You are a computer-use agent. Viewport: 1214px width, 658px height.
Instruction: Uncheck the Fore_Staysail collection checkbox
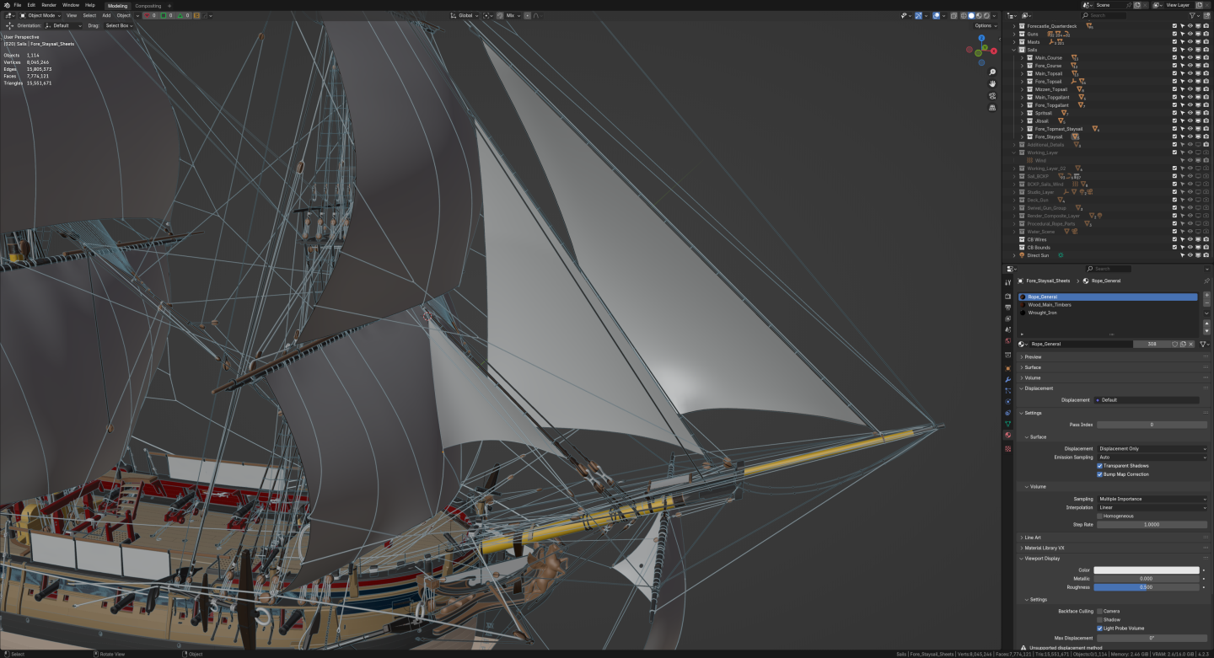[x=1174, y=136]
